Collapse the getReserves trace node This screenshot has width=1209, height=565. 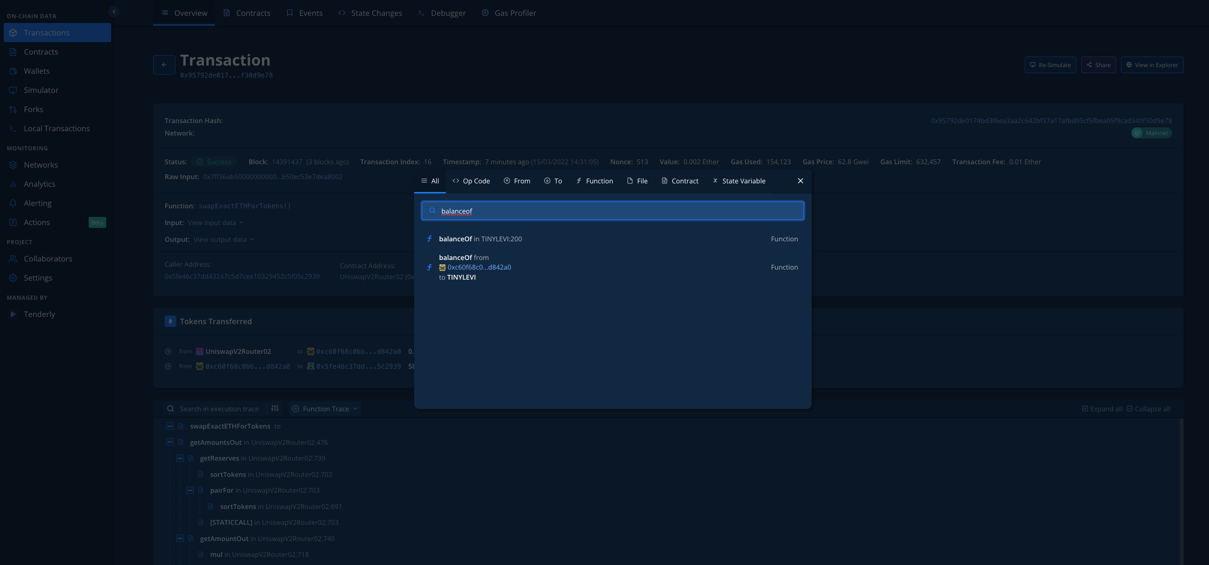(x=180, y=458)
